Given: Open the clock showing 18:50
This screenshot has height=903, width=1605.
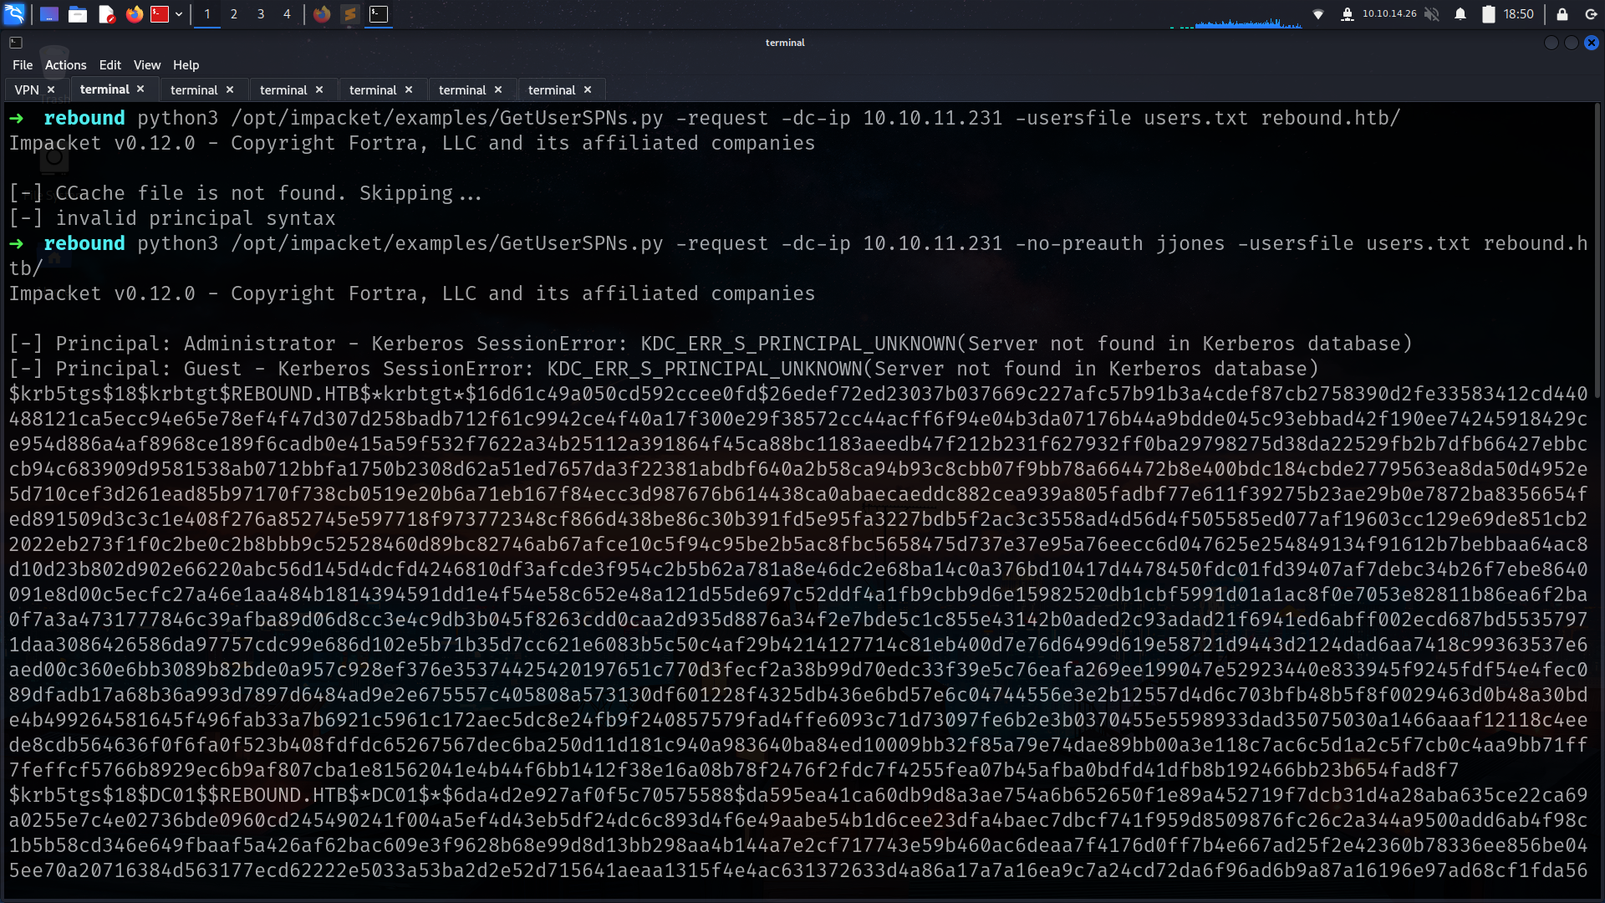Looking at the screenshot, I should [1518, 14].
